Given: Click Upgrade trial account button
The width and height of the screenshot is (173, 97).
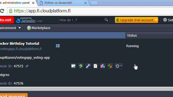Looking at the screenshot, I should pyautogui.click(x=137, y=20).
